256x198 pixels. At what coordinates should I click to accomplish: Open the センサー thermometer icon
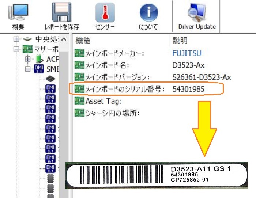coord(105,17)
